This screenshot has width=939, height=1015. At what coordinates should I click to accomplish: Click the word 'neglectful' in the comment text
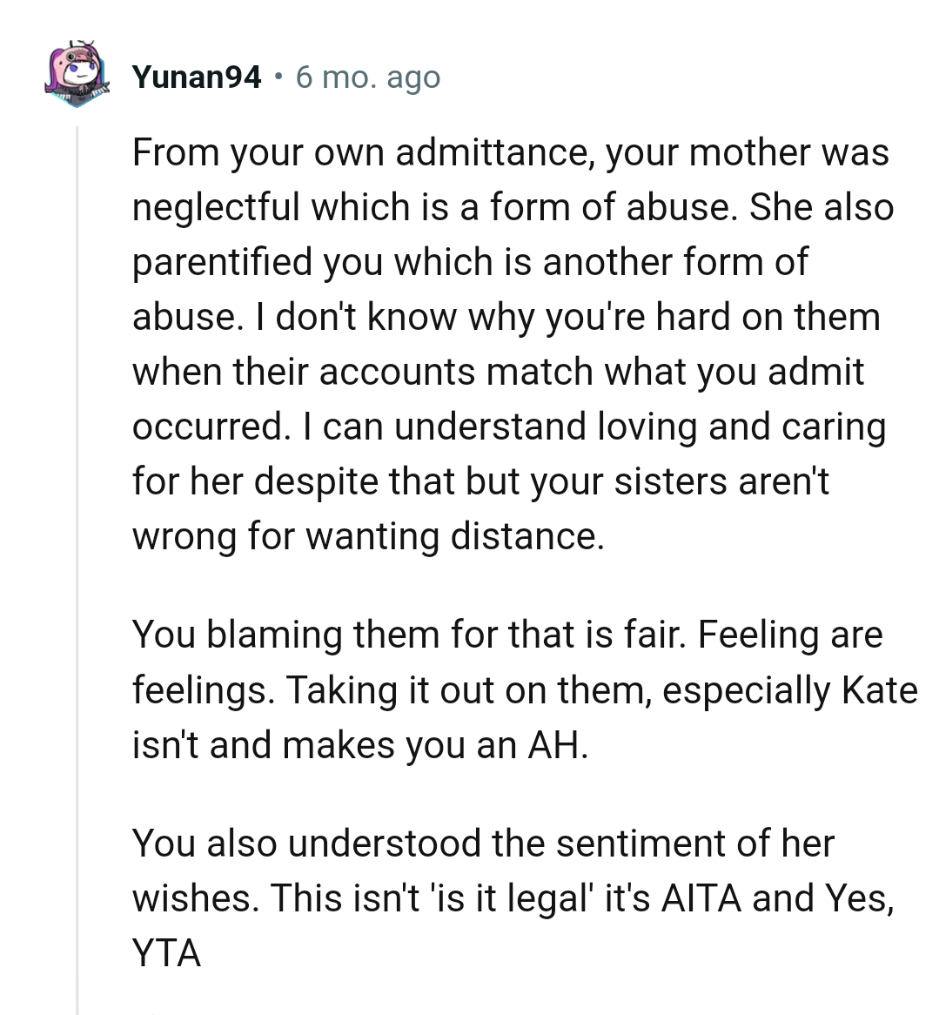pos(216,207)
